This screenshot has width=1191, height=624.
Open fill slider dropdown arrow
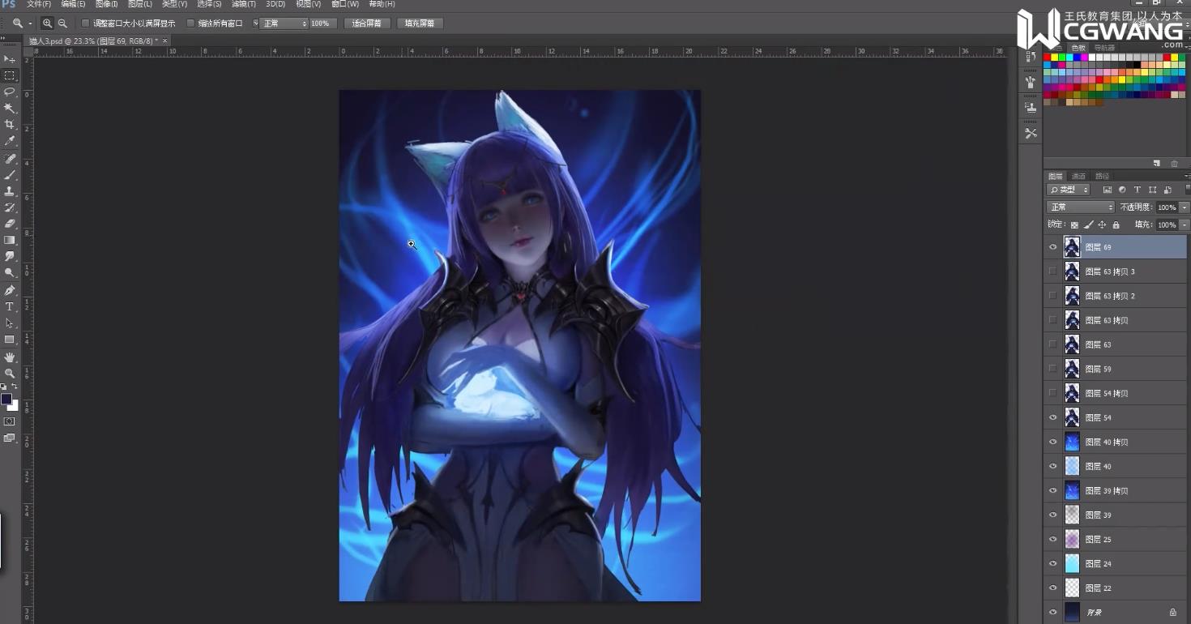tap(1185, 224)
